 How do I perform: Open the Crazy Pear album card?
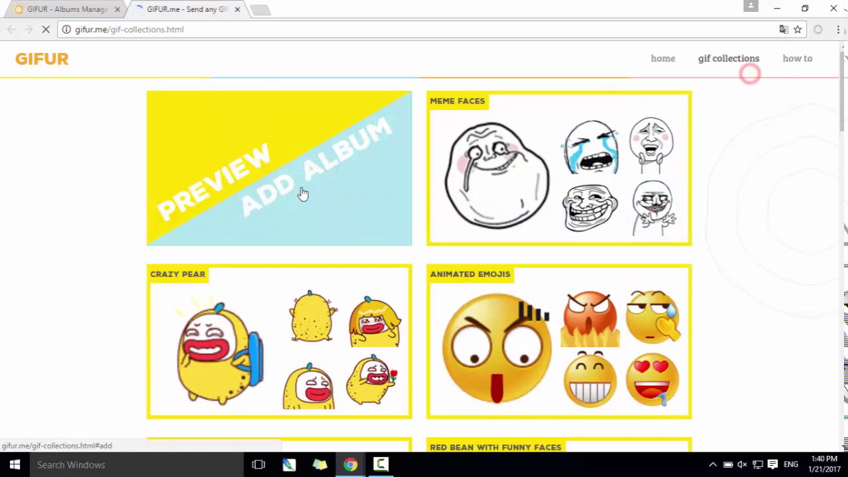pyautogui.click(x=279, y=341)
